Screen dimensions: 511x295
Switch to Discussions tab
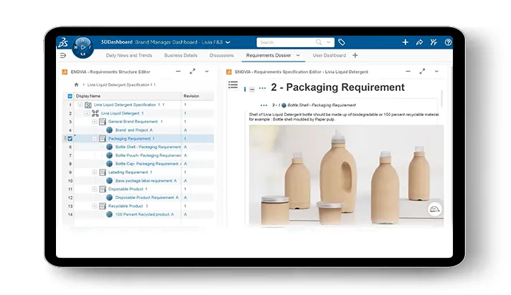point(222,56)
